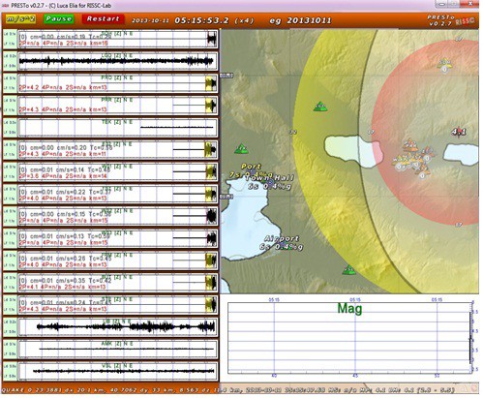This screenshot has height=398, width=483.
Task: Click the Mag magnitude plot area
Action: point(349,338)
